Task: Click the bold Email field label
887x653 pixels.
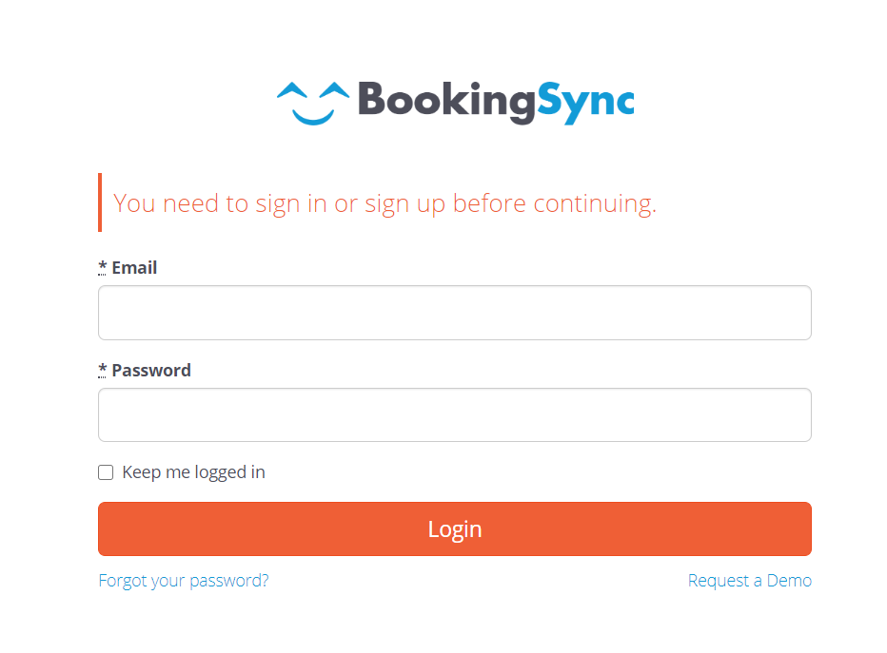Action: [134, 267]
